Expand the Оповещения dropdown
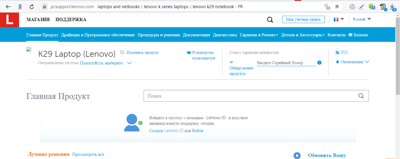400x159 pixels. point(355,62)
